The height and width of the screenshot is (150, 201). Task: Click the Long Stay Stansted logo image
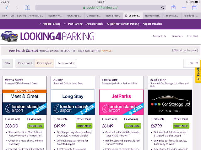tap(73, 102)
